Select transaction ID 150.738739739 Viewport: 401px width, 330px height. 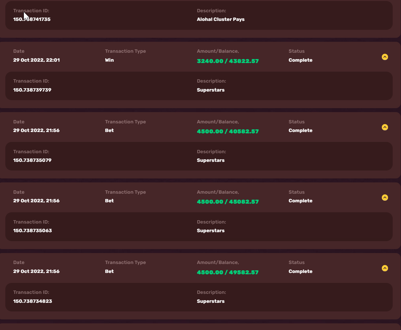point(32,90)
